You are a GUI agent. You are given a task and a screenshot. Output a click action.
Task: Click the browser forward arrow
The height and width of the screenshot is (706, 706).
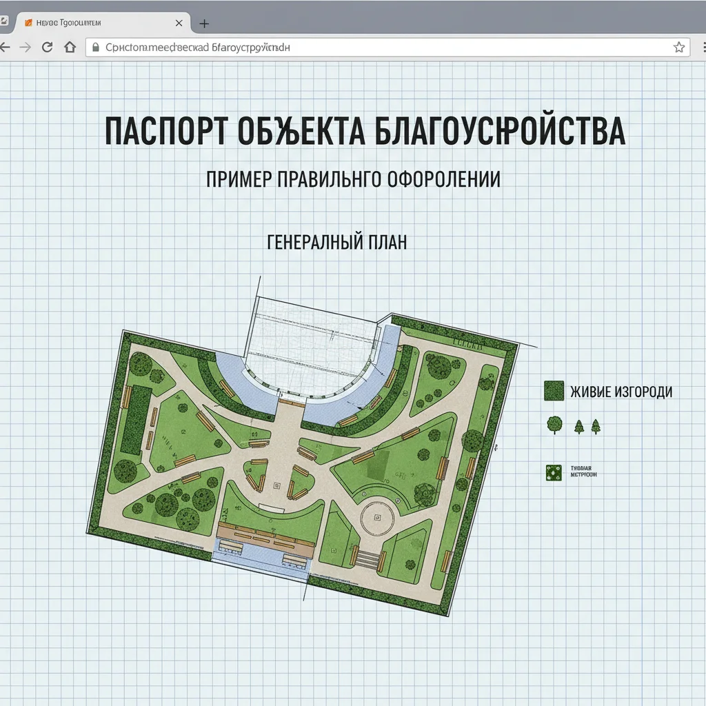pyautogui.click(x=25, y=48)
